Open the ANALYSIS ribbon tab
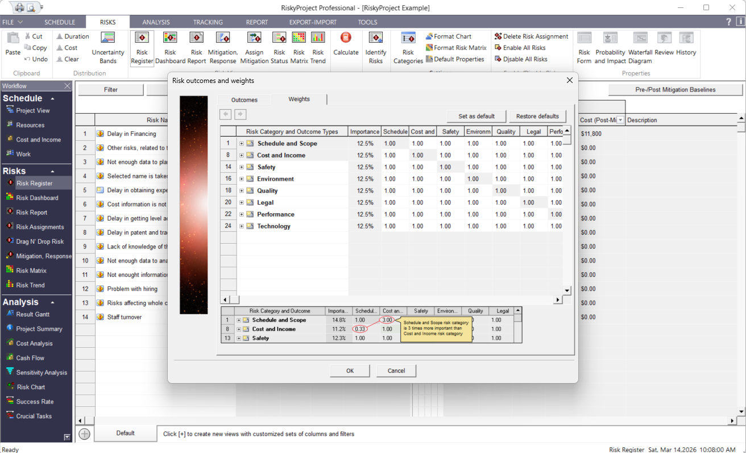The height and width of the screenshot is (453, 746). pos(156,22)
